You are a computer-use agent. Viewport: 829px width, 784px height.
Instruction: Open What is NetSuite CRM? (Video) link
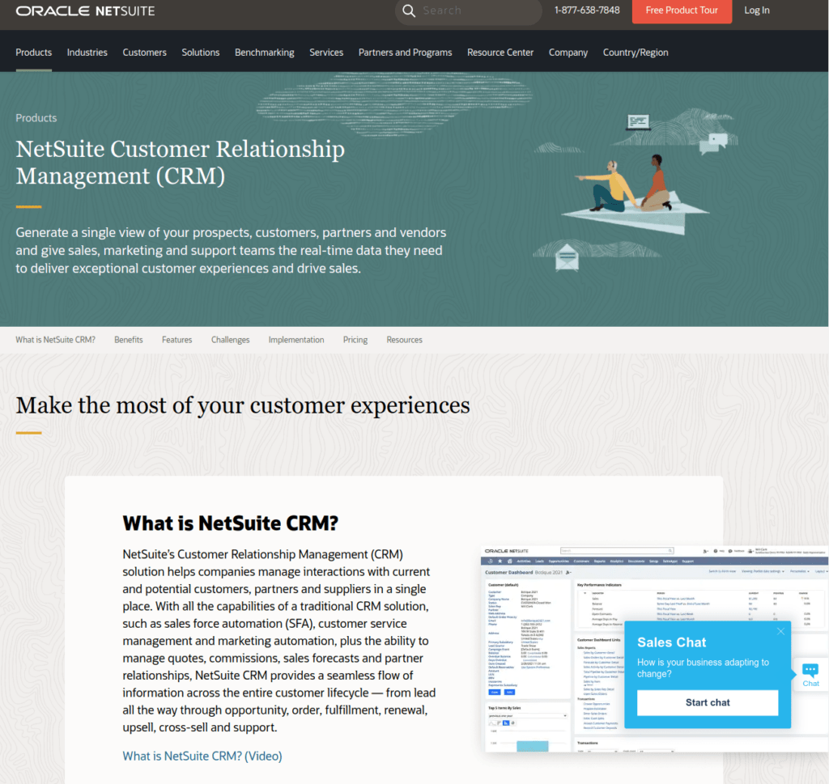pyautogui.click(x=202, y=756)
